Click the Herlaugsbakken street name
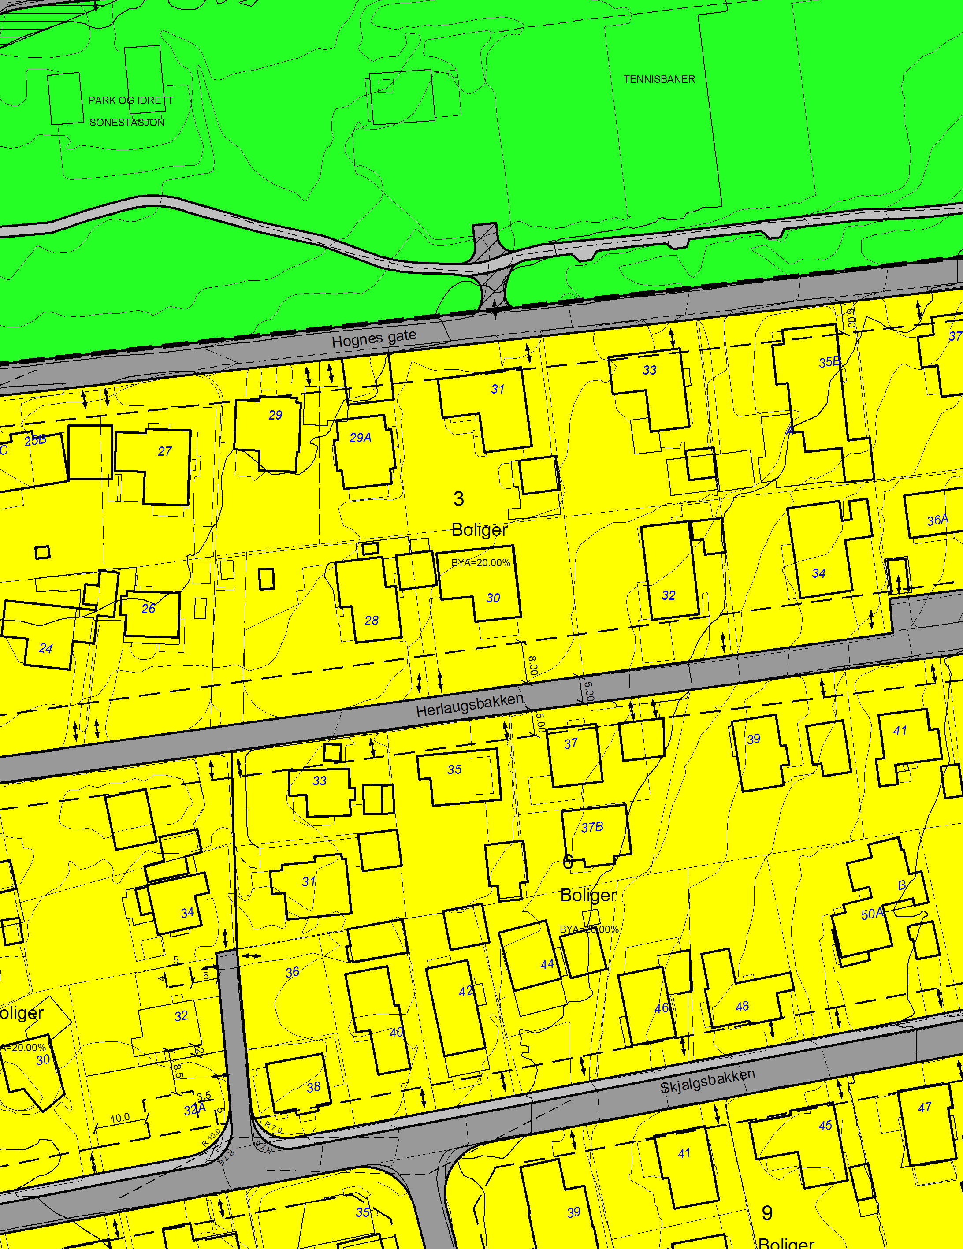Viewport: 963px width, 1249px height. click(x=469, y=705)
